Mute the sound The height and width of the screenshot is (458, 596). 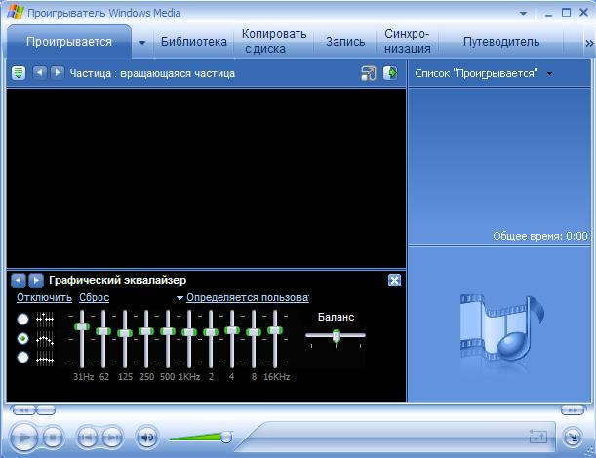[147, 438]
